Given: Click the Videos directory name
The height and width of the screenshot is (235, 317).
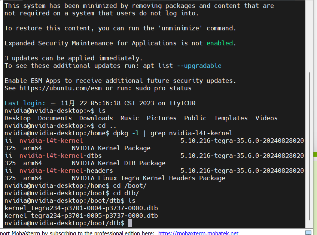Looking at the screenshot, I should coord(266,118).
